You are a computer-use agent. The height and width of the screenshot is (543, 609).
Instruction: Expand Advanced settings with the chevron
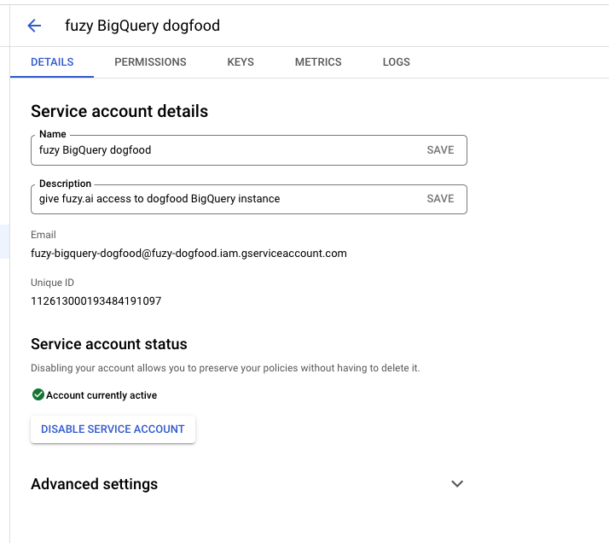click(457, 484)
